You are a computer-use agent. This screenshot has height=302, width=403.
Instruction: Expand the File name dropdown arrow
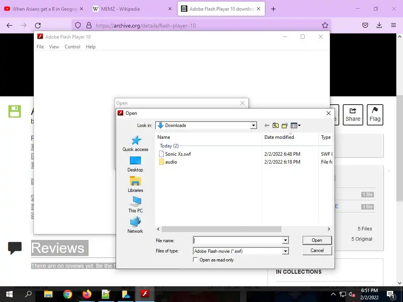(x=285, y=240)
